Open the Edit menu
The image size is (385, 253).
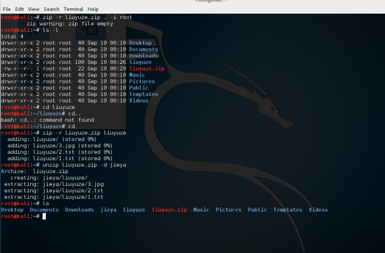tap(20, 9)
